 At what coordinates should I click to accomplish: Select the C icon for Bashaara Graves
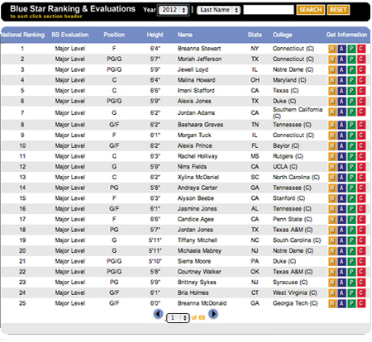[x=361, y=125]
